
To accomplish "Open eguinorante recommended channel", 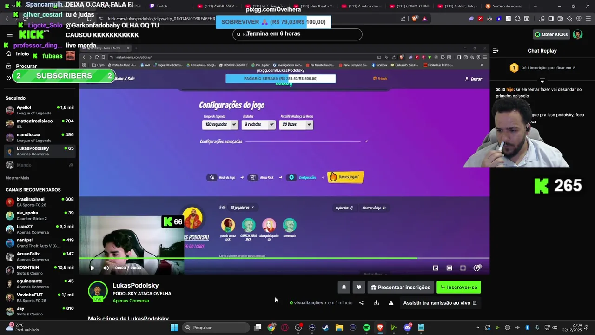I will [40, 284].
